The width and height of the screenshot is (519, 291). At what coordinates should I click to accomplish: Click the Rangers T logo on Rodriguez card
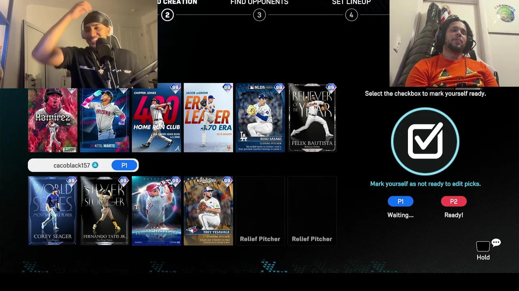pyautogui.click(x=137, y=207)
